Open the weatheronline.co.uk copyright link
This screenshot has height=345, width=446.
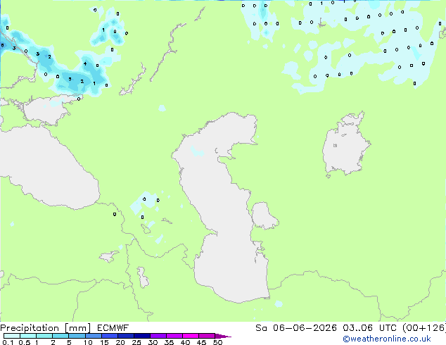pos(387,339)
